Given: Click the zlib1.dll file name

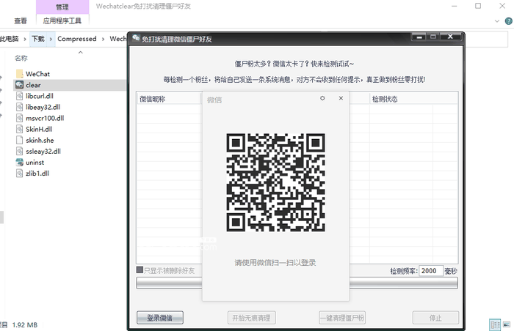Looking at the screenshot, I should [37, 174].
